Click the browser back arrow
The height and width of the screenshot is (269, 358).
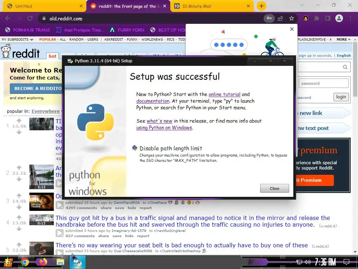coord(8,18)
